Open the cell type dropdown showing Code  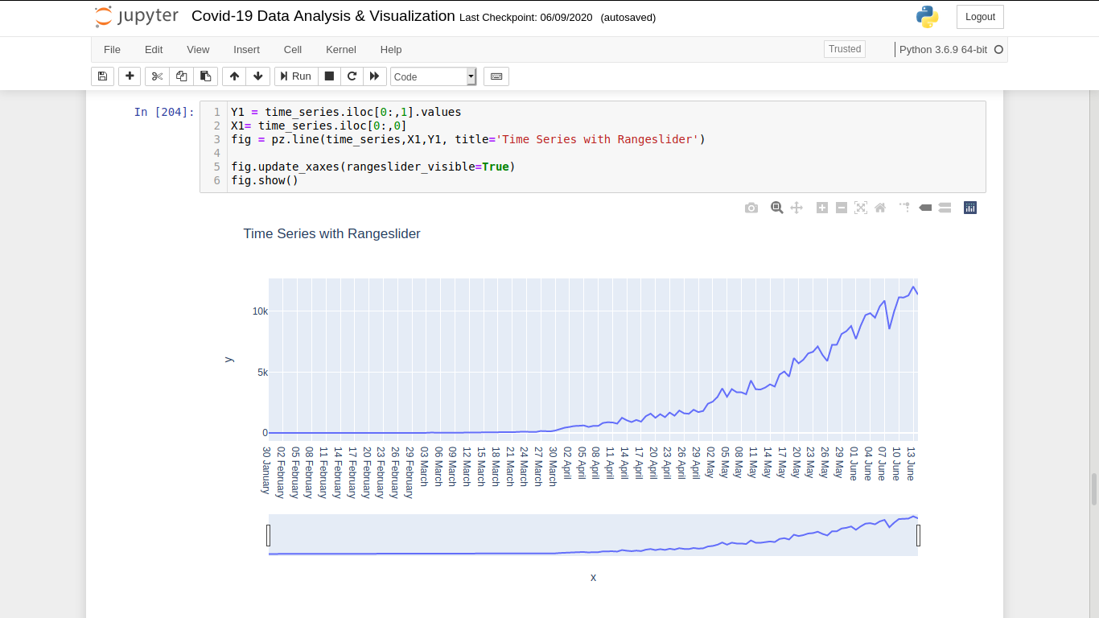coord(471,76)
